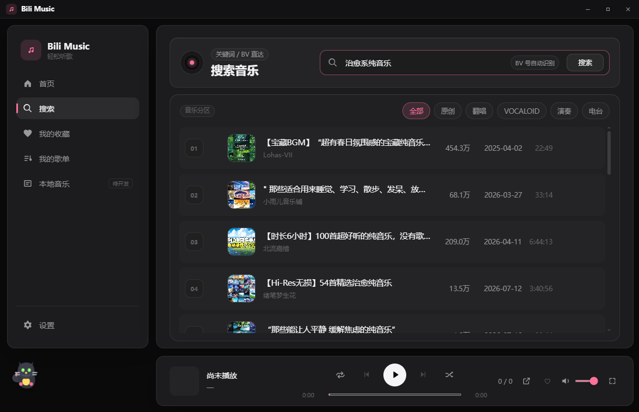This screenshot has height=412, width=639.
Task: Skip to the previous track
Action: (367, 374)
